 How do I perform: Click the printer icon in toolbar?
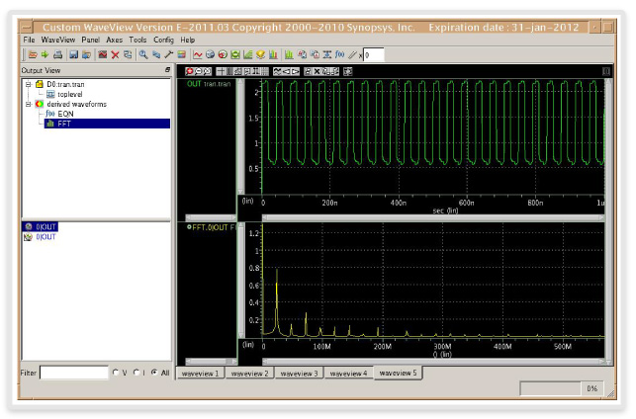pos(58,54)
